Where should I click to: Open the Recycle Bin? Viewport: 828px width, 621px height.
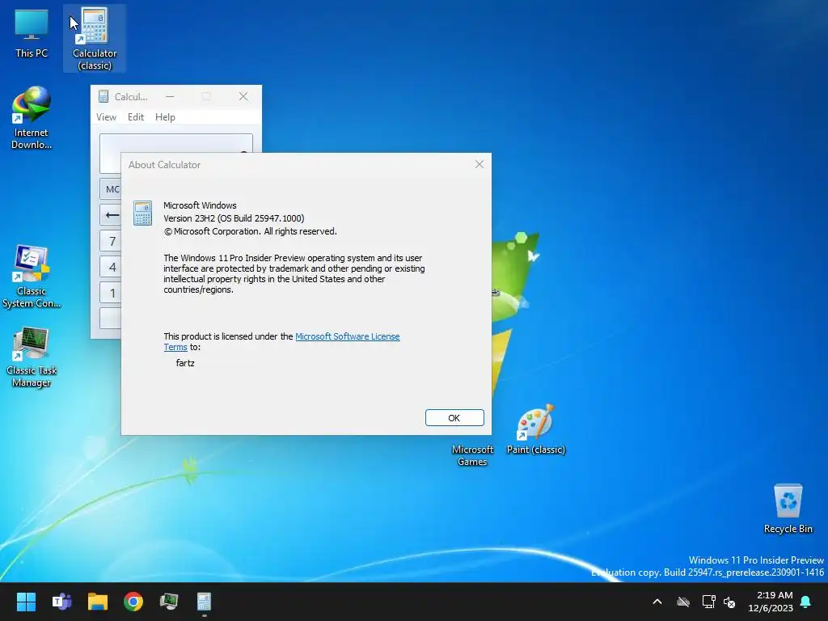click(788, 509)
